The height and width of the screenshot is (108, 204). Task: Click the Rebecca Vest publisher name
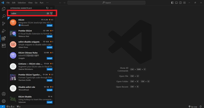(x=24, y=36)
